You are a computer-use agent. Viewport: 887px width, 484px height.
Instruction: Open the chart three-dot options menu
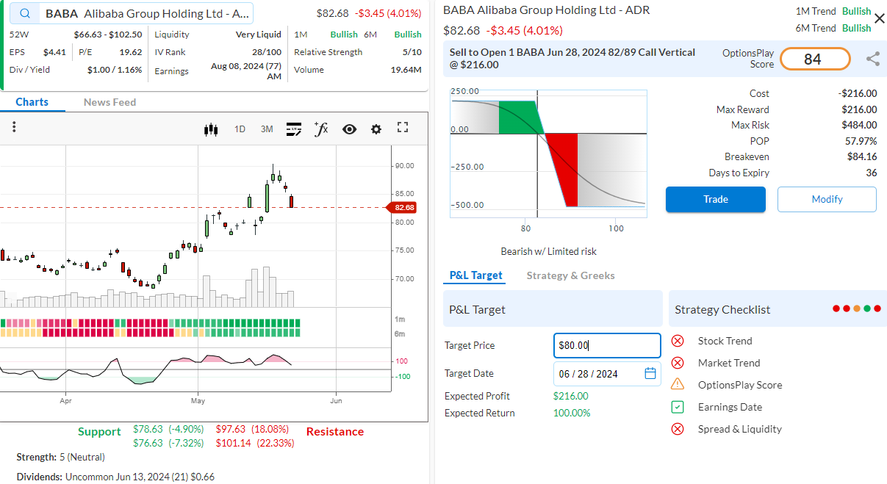(14, 128)
